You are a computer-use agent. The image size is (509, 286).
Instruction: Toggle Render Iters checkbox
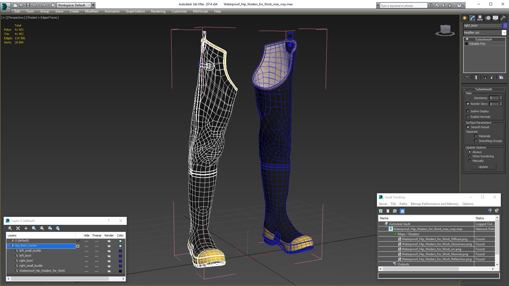(468, 104)
